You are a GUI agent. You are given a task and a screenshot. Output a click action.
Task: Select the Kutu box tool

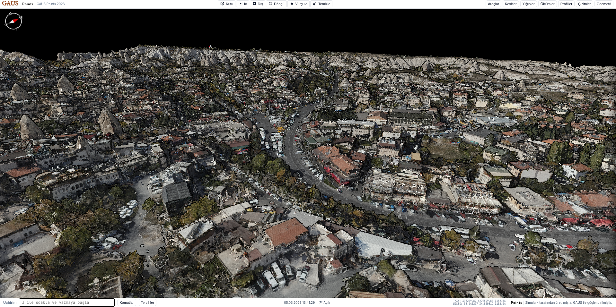pos(227,4)
